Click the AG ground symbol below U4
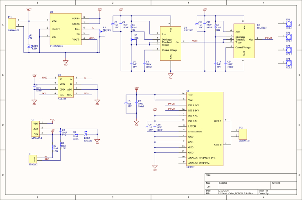The height and width of the screenshot is (200, 302). [171, 75]
